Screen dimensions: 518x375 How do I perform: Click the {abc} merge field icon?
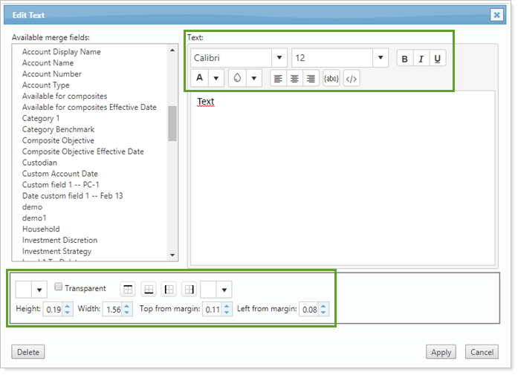(331, 78)
